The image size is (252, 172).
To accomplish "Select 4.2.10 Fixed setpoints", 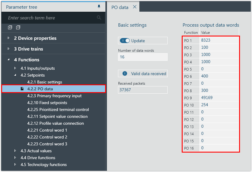I will coord(47,103).
